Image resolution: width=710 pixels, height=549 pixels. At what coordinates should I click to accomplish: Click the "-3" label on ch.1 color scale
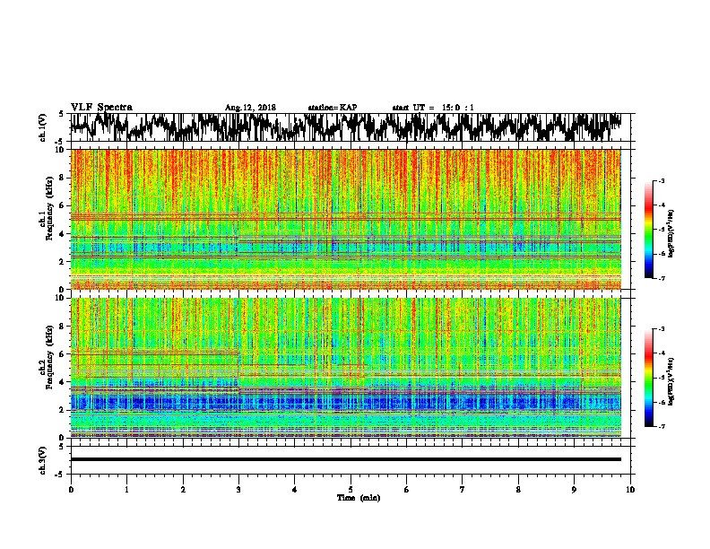tap(661, 181)
